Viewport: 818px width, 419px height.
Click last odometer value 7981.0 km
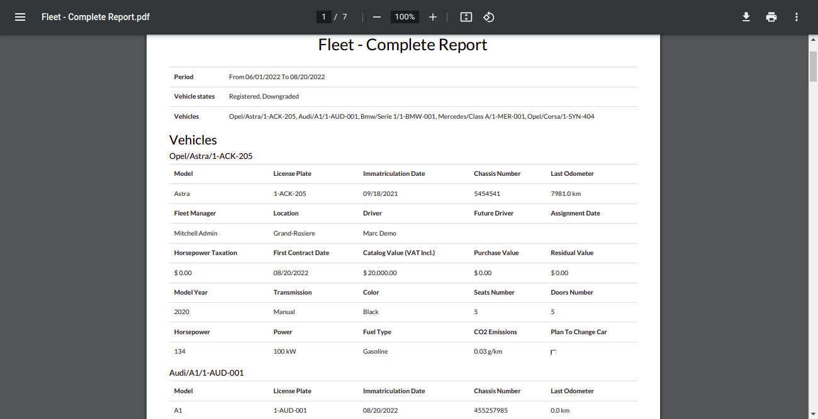click(x=566, y=193)
